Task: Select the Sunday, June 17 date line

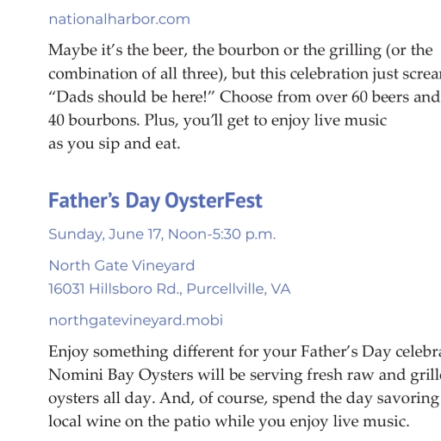Action: [162, 234]
